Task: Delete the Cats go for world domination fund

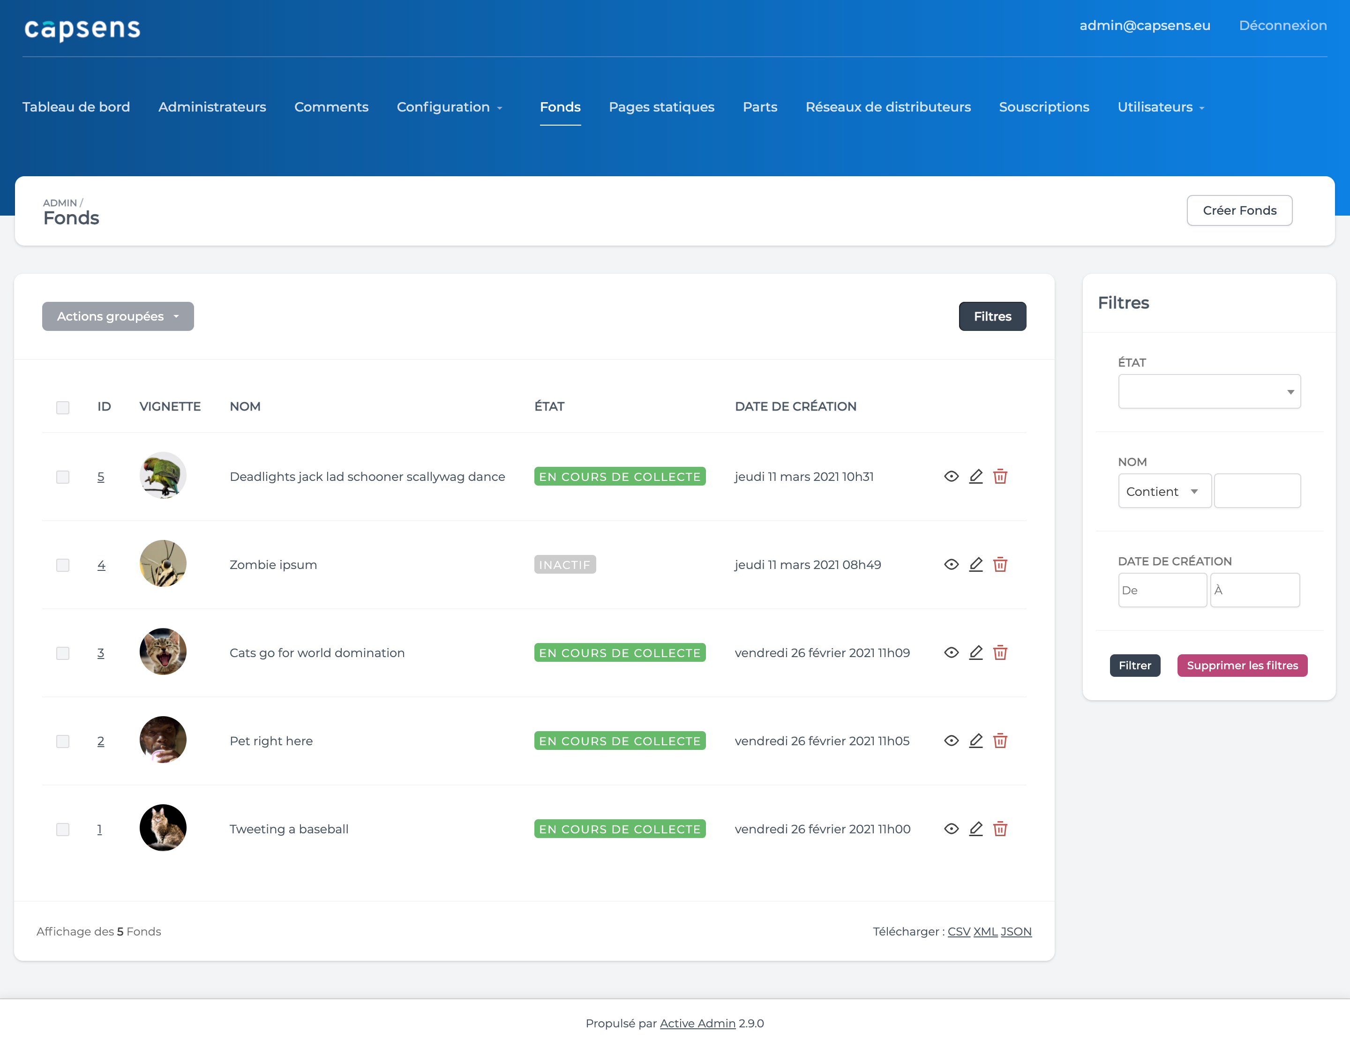Action: pos(1001,652)
